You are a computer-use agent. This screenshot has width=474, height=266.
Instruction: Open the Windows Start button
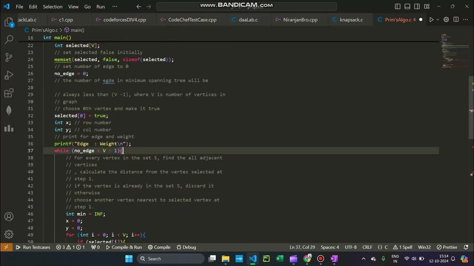coord(129,259)
